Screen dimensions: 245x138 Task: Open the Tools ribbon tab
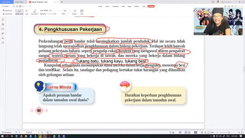(x=144, y=6)
